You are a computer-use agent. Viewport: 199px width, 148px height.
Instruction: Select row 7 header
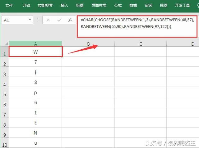[x=5, y=112]
